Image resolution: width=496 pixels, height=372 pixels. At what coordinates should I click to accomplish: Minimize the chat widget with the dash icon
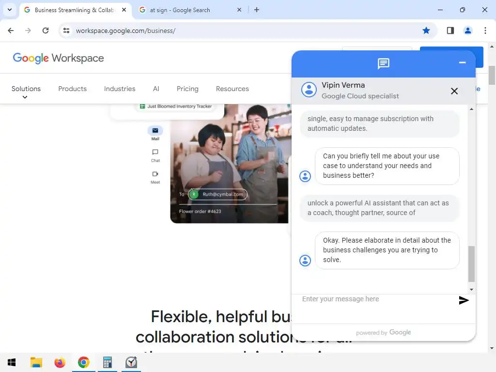(462, 62)
